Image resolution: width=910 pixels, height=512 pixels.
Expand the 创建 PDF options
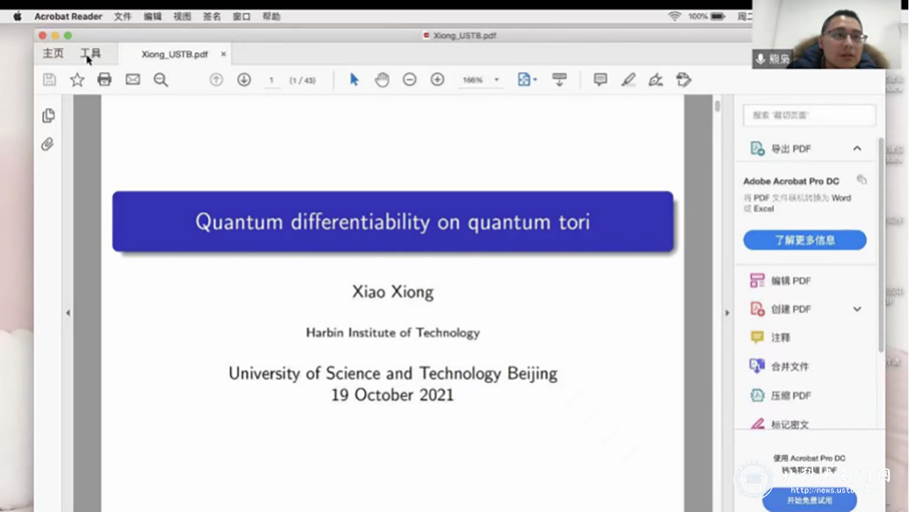point(857,309)
